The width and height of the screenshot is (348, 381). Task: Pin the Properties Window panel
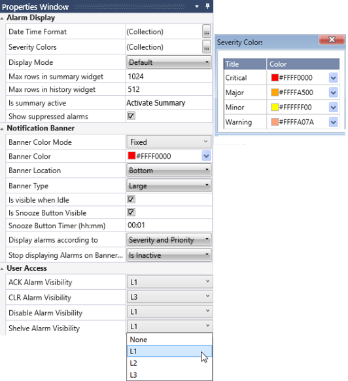(207, 7)
